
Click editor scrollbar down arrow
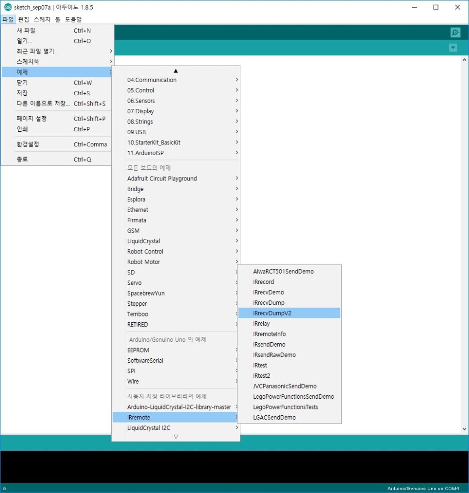tap(464, 429)
